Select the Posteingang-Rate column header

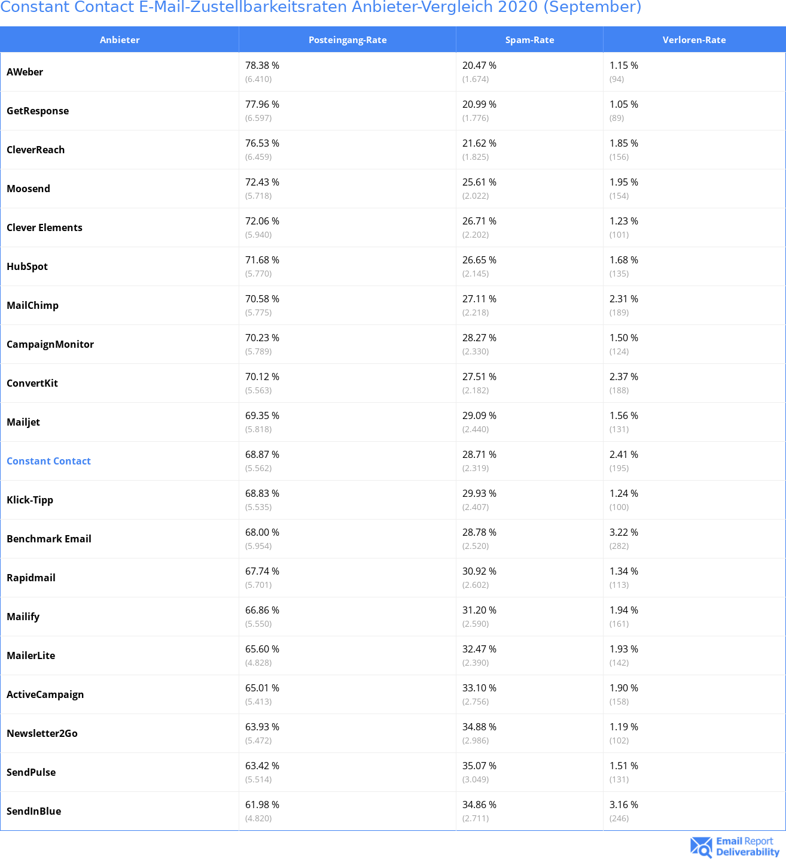tap(348, 40)
